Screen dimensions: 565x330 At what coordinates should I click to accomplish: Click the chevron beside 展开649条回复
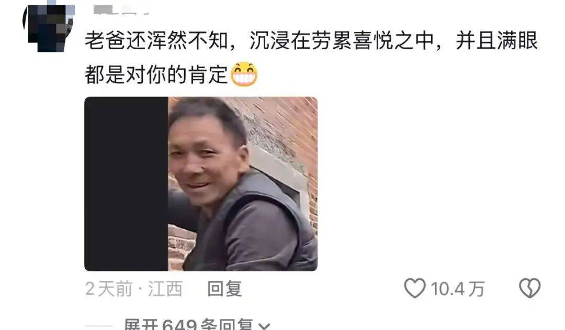(264, 326)
